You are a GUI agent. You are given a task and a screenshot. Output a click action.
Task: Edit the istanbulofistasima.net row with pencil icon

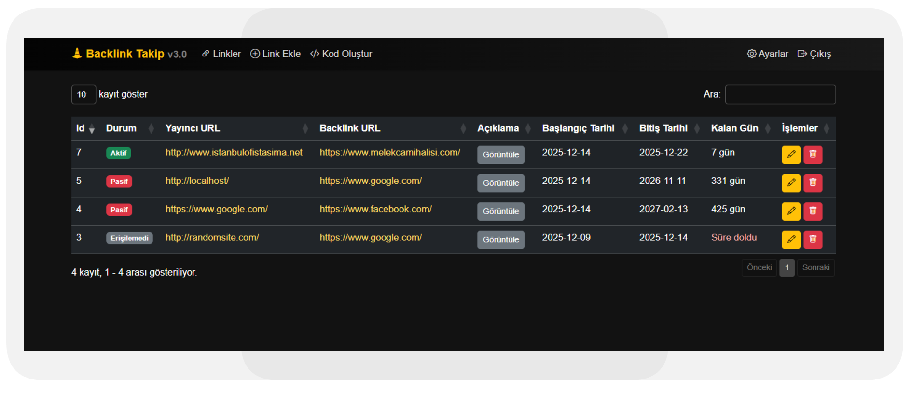point(791,154)
